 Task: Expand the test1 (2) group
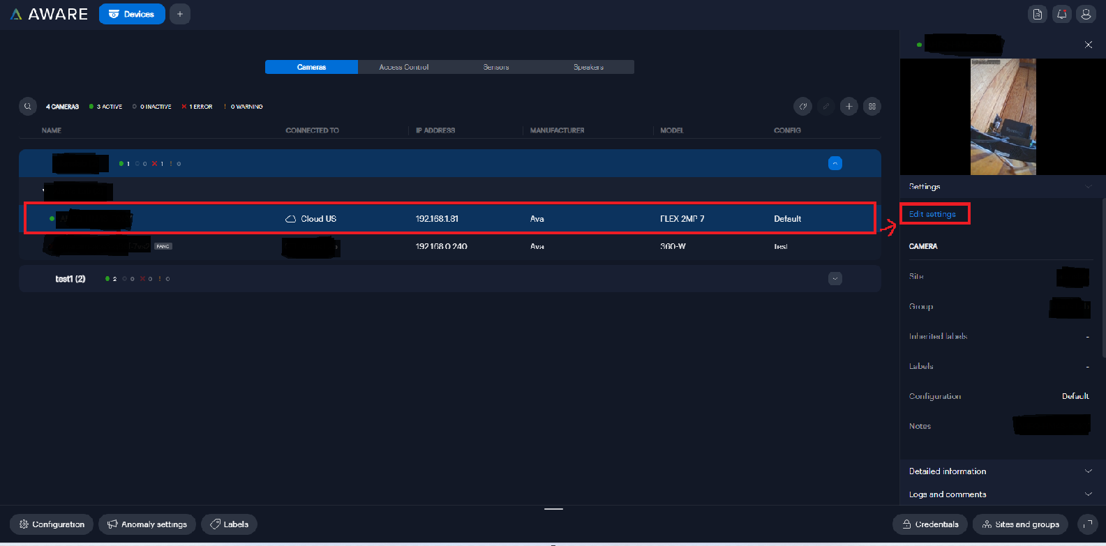(835, 279)
